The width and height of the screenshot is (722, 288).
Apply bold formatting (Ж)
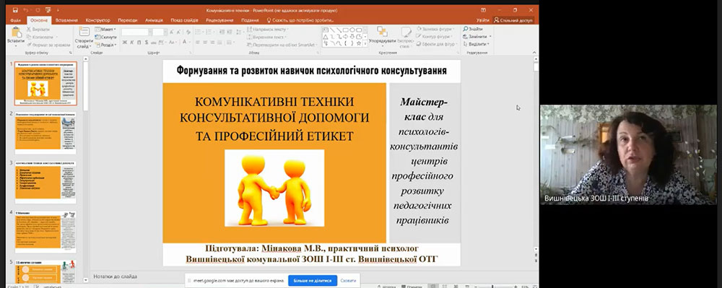pyautogui.click(x=124, y=43)
